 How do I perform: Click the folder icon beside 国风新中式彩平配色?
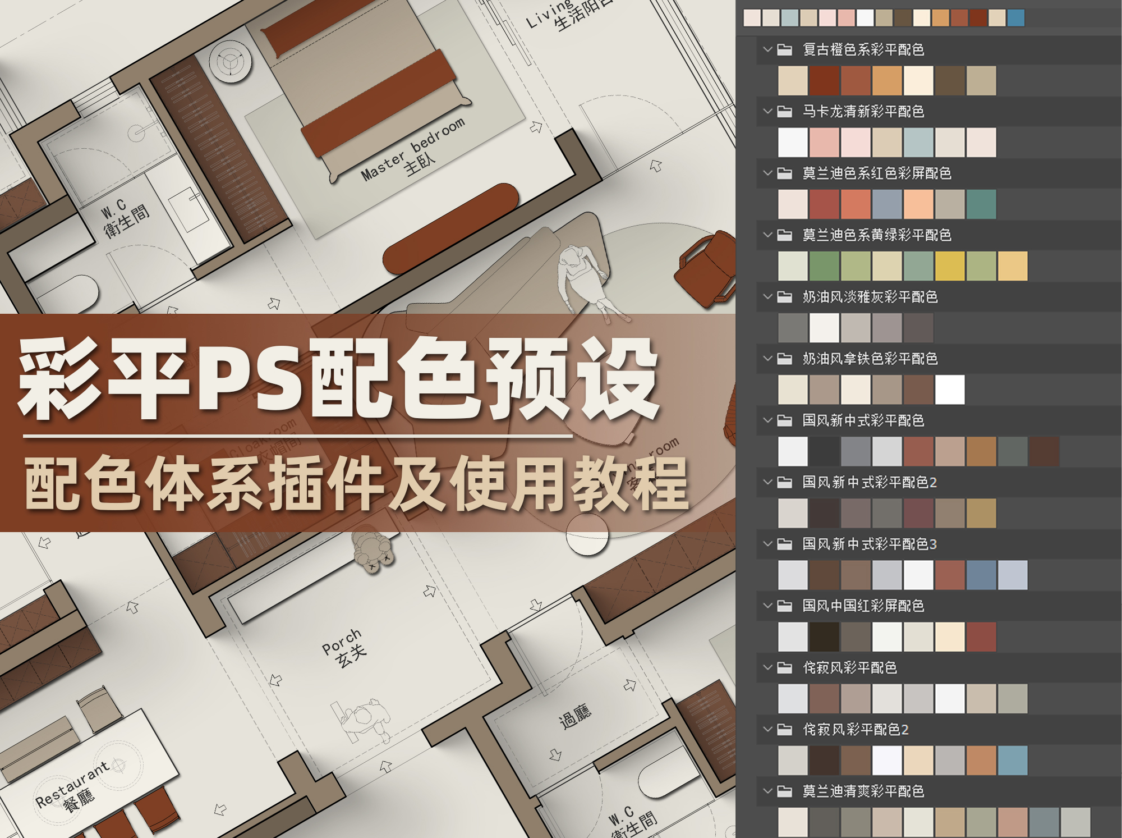785,420
